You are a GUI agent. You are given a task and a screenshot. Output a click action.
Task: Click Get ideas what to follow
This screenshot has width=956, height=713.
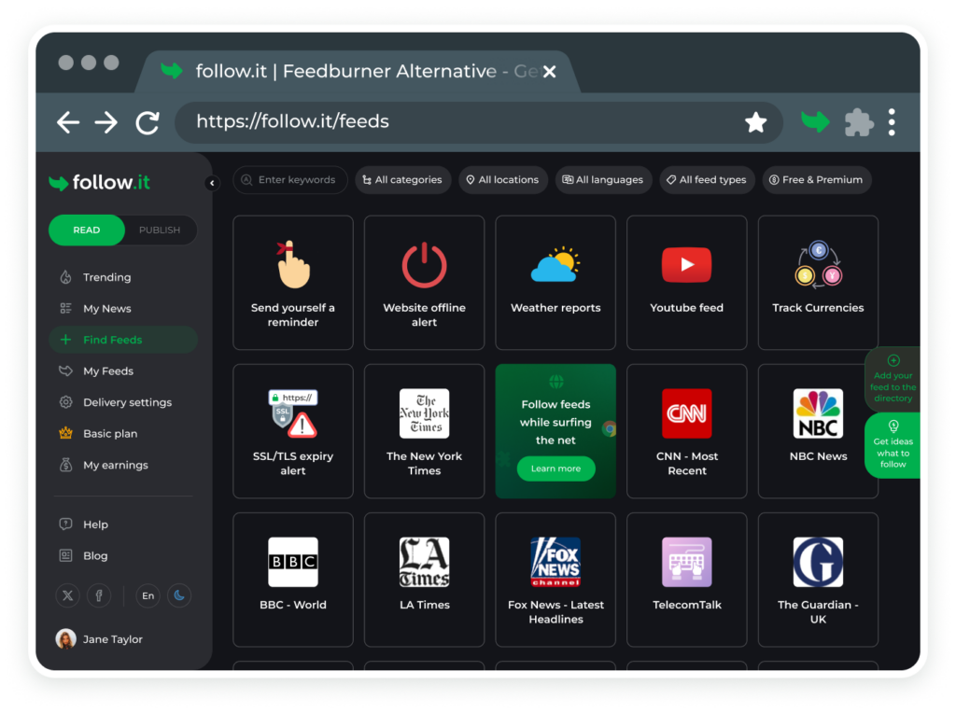[x=893, y=445]
